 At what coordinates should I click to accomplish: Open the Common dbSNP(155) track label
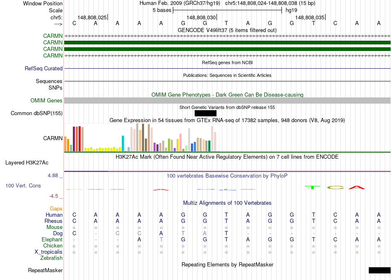[x=37, y=113]
